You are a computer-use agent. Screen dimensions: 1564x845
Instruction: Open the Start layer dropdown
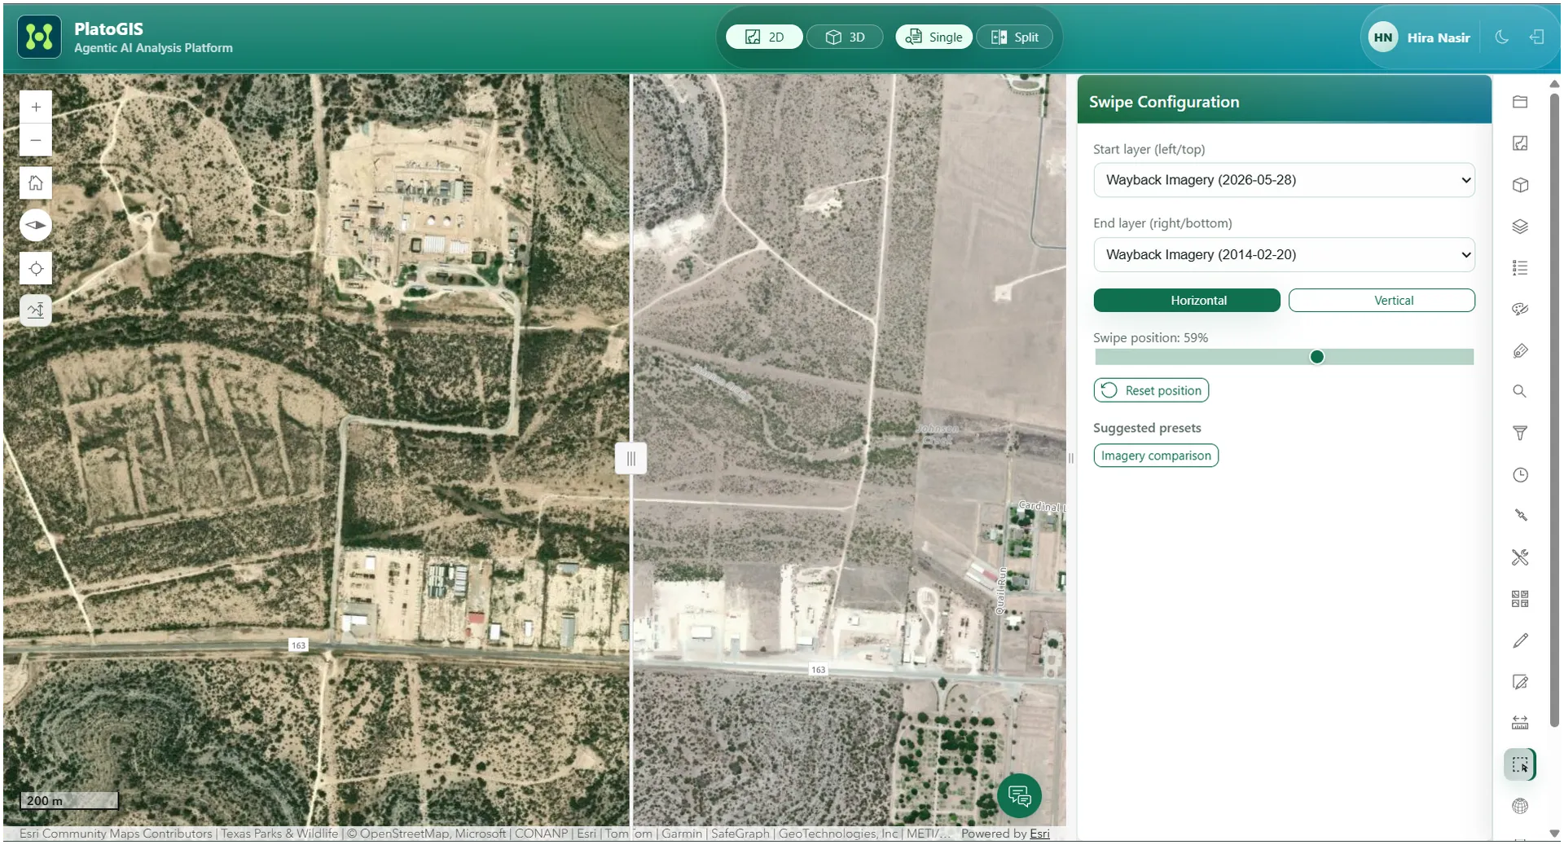[x=1285, y=180]
